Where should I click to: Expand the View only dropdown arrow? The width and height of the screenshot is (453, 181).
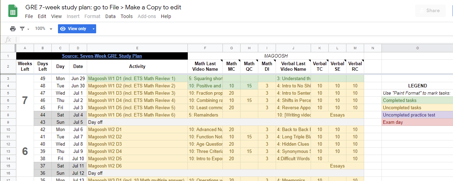[93, 29]
